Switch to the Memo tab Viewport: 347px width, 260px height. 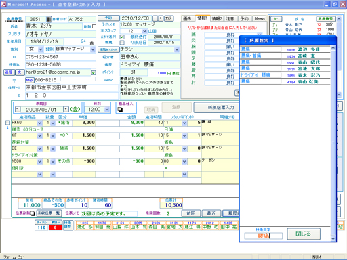click(x=260, y=18)
